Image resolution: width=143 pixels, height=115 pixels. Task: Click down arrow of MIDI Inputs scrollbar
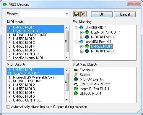(x=66, y=58)
